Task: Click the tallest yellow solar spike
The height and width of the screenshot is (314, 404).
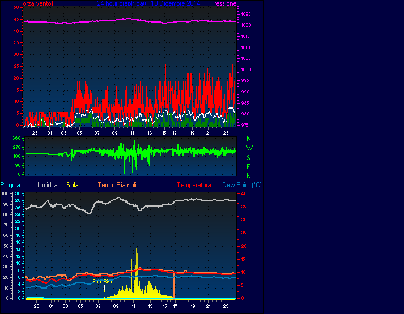Action: click(x=137, y=273)
